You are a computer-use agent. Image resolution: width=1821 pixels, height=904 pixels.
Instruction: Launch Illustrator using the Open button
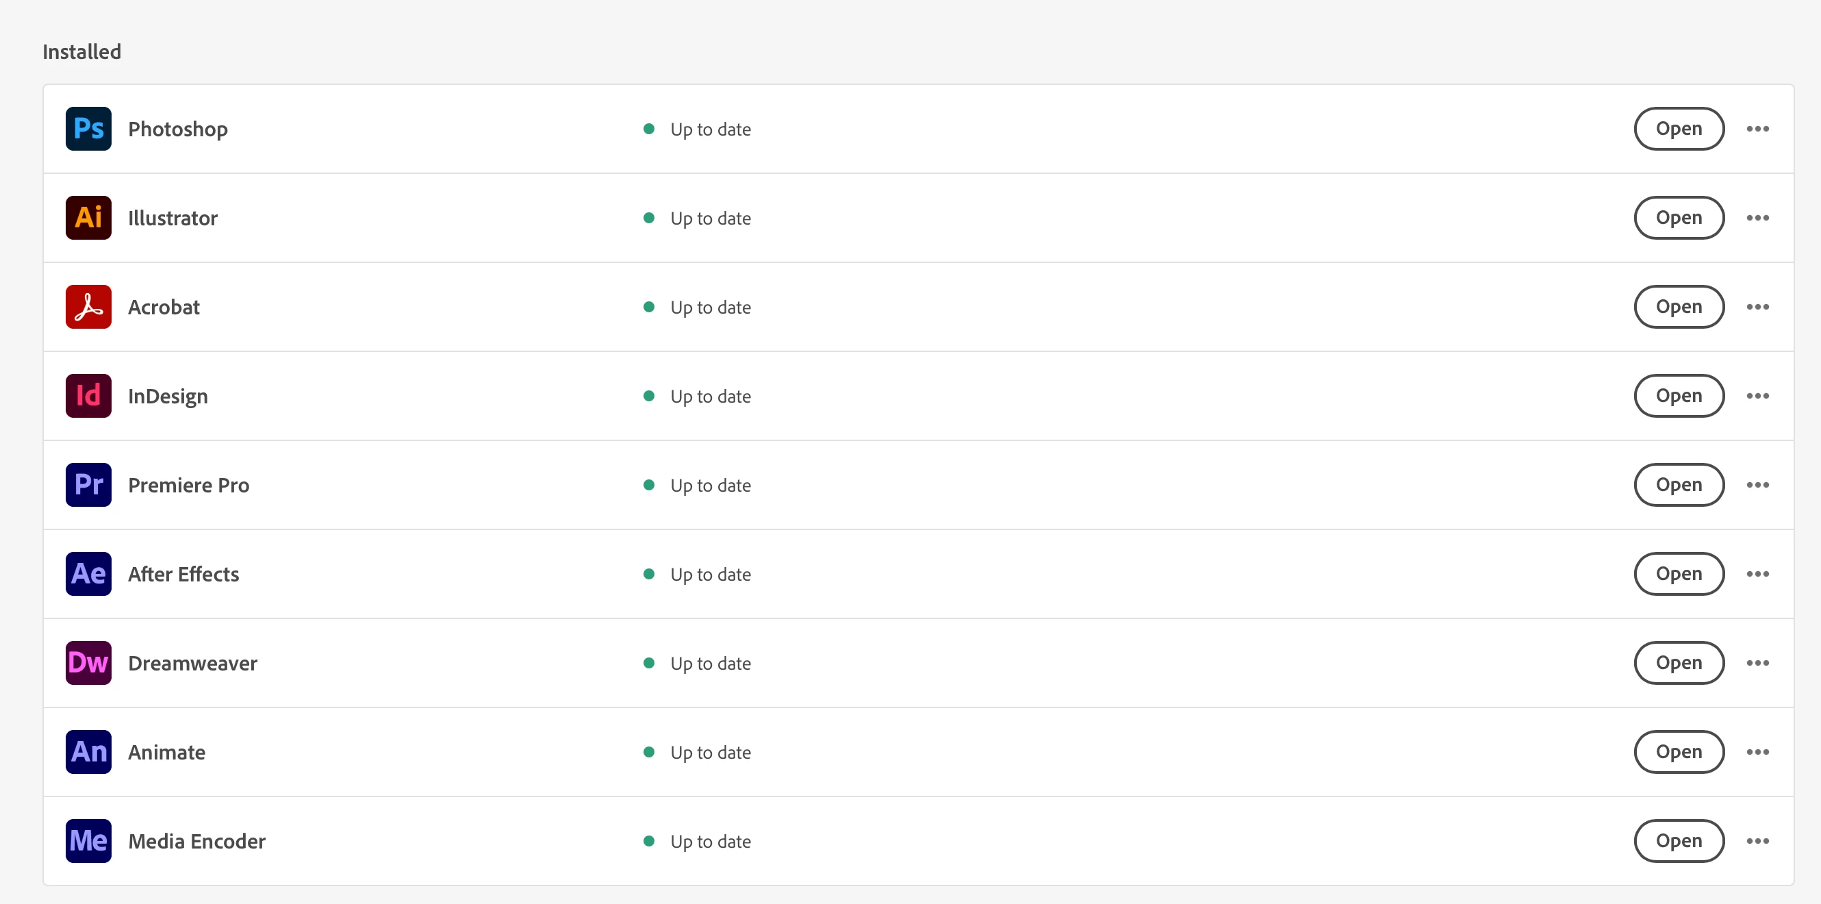1678,218
